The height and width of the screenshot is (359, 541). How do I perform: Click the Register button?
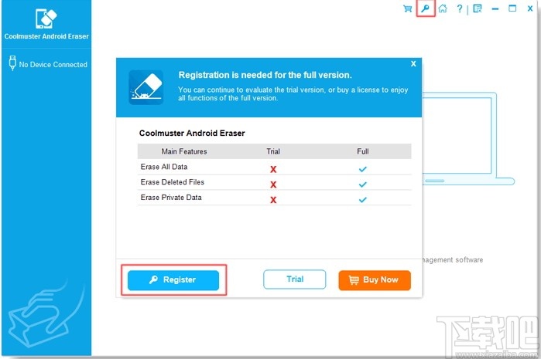(x=173, y=280)
